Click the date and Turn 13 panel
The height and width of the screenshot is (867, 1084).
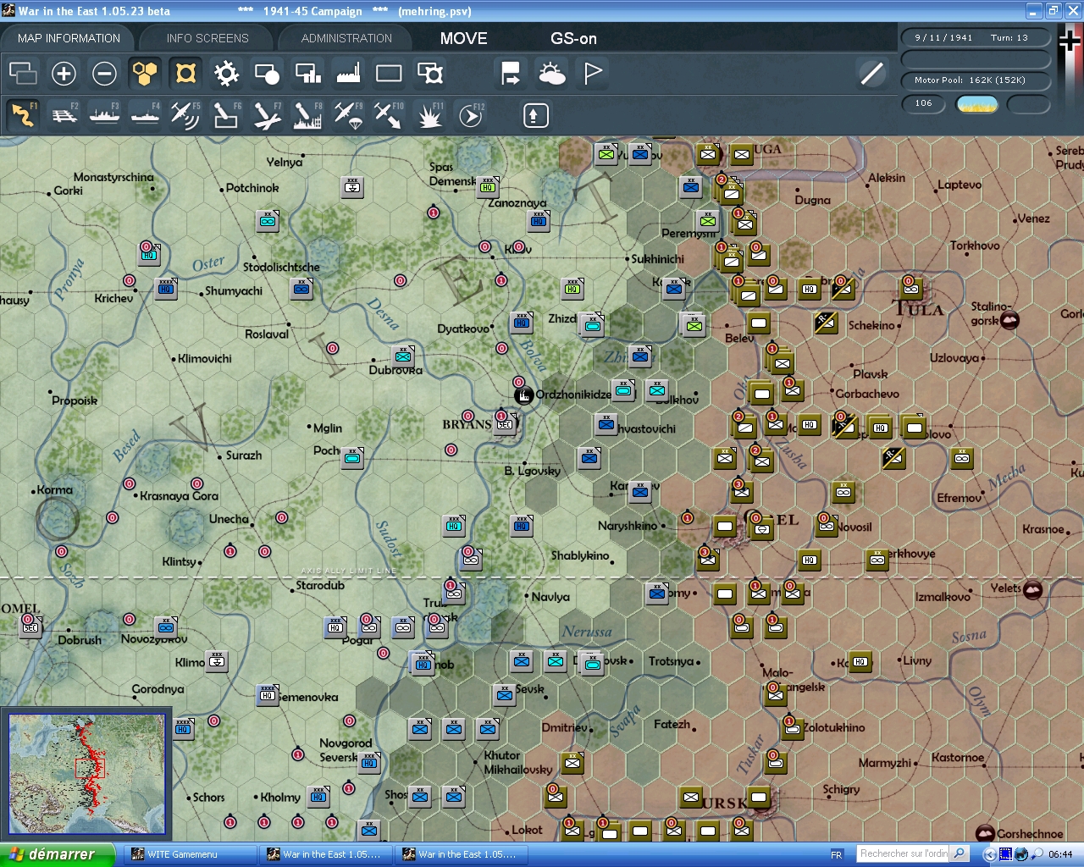(976, 37)
